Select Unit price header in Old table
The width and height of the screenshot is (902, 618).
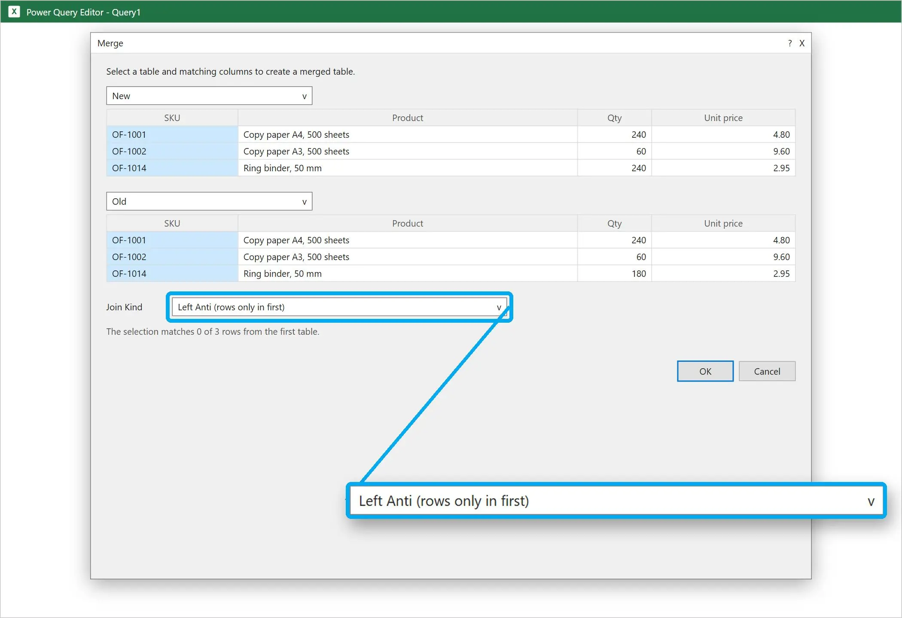click(x=723, y=223)
